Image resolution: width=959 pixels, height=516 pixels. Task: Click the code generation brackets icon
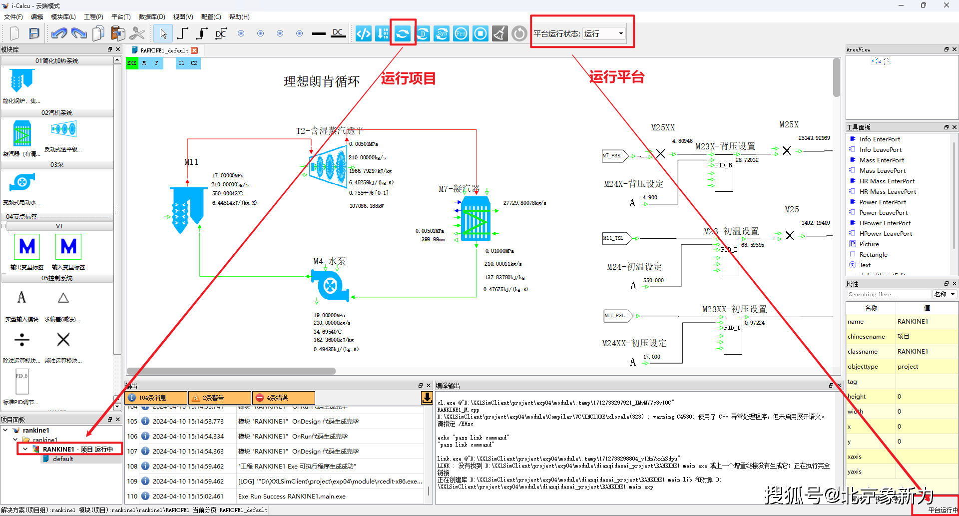click(364, 33)
